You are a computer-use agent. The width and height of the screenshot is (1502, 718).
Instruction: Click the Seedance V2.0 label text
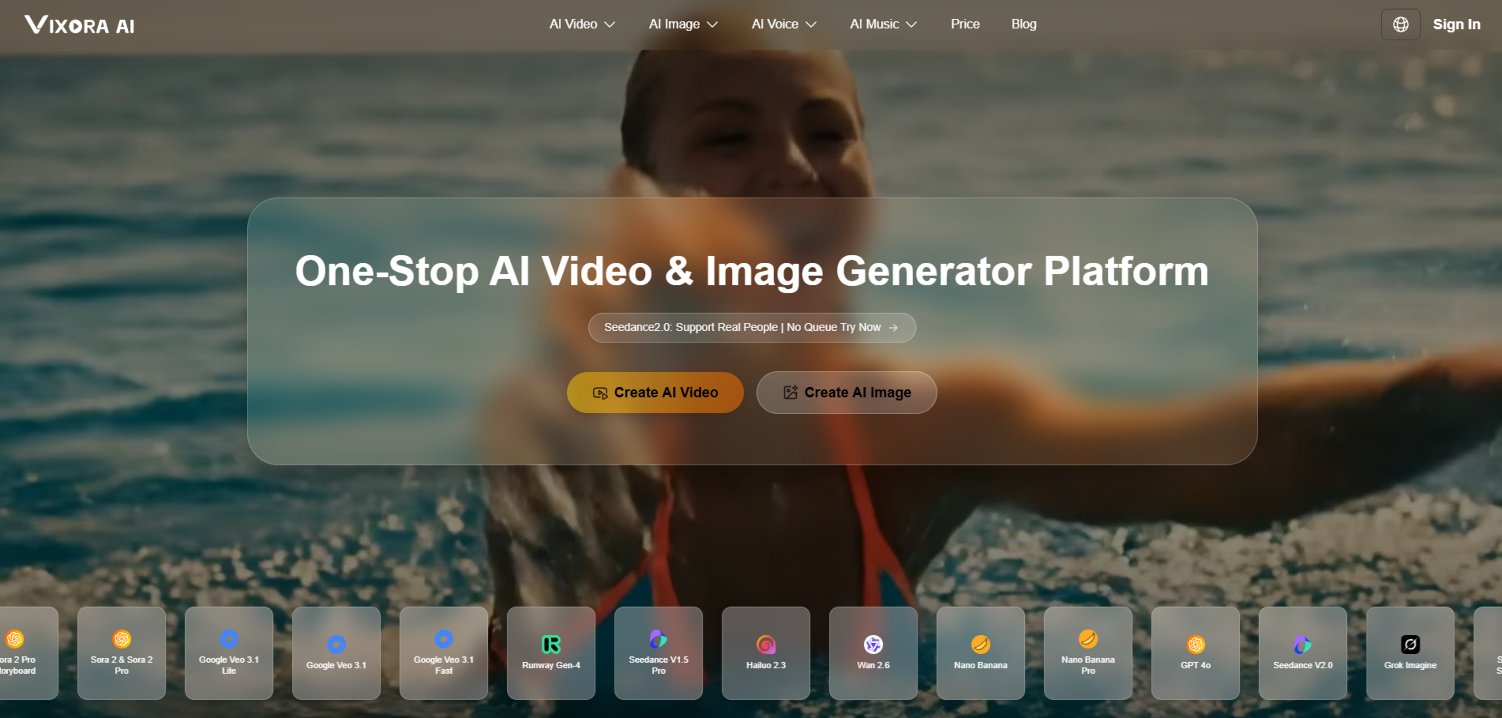[1303, 665]
